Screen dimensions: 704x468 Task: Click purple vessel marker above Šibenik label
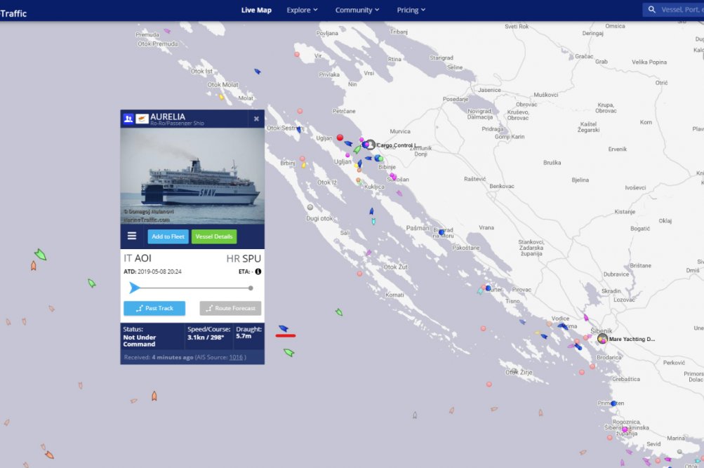coord(586,318)
